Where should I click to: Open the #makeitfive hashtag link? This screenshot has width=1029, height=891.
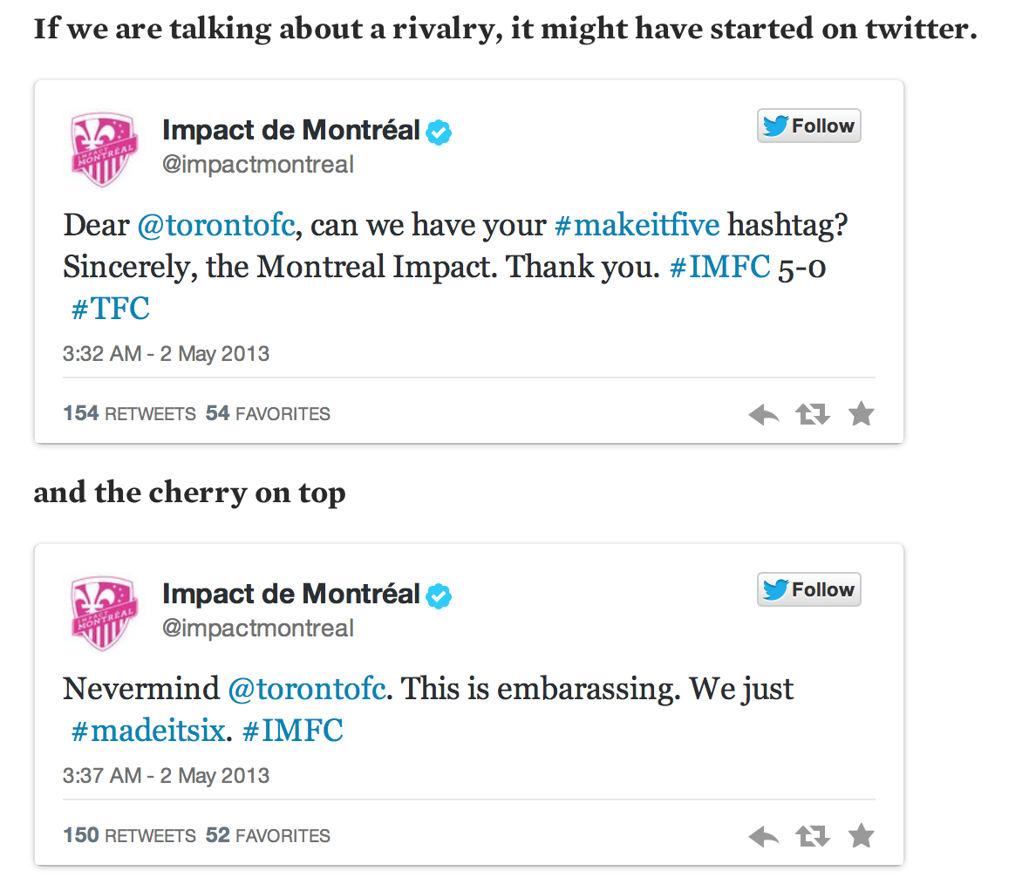[637, 225]
